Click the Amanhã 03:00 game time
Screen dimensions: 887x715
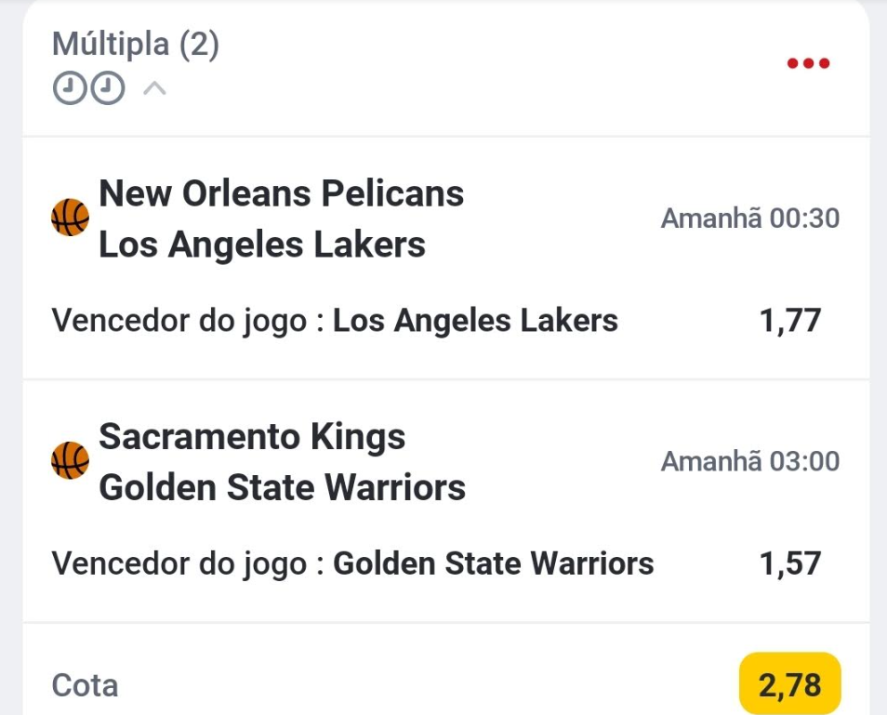pyautogui.click(x=749, y=461)
